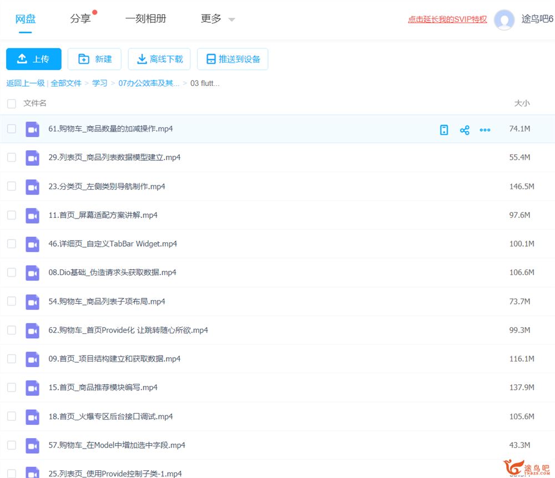Image resolution: width=555 pixels, height=478 pixels.
Task: Expand the 更多 dropdown menu
Action: tap(218, 19)
